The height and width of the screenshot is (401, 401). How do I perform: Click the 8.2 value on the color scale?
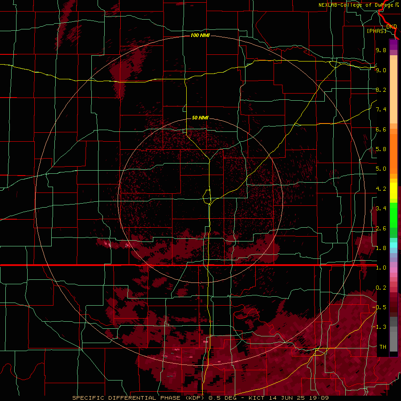click(381, 90)
